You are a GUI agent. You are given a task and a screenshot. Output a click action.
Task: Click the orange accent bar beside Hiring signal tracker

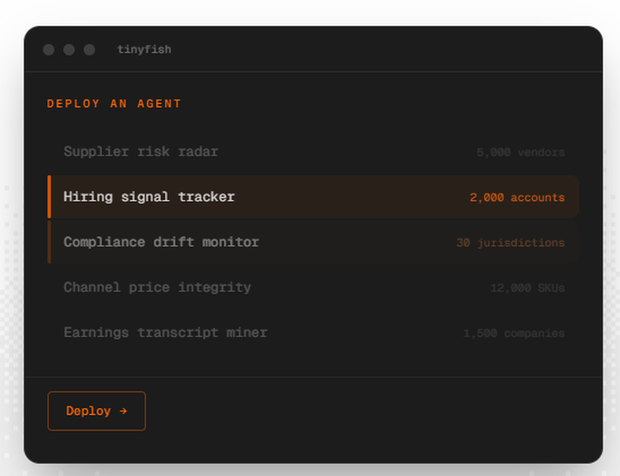[50, 197]
